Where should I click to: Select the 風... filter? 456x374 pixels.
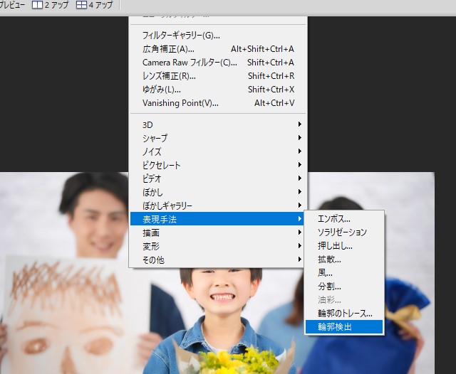(344, 273)
